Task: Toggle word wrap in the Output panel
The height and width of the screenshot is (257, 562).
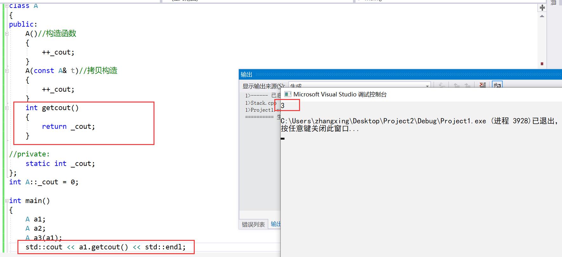Action: tap(497, 85)
